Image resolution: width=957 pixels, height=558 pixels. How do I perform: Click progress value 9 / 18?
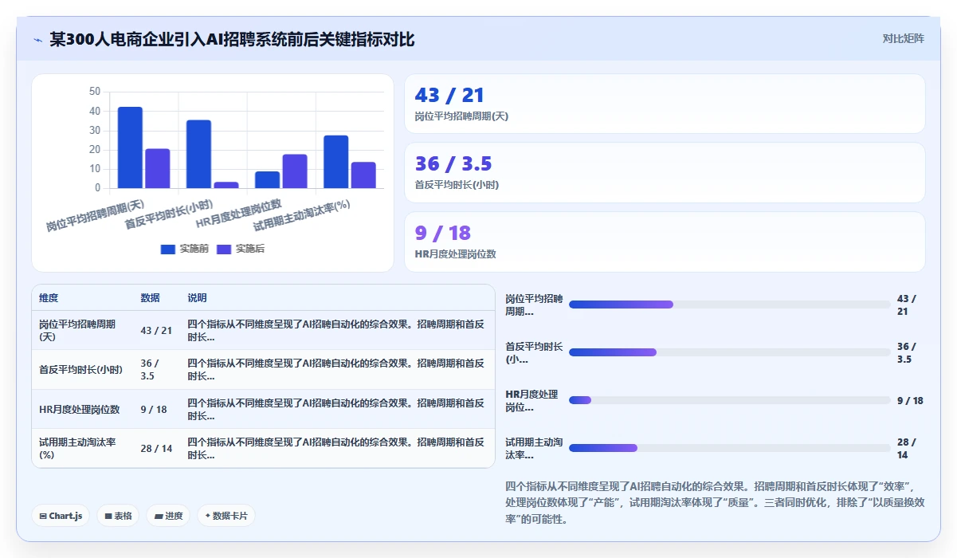910,401
